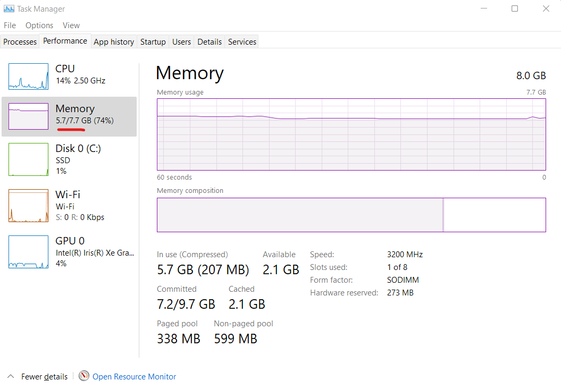Open the Services tab
Screen dimensions: 561x389
pyautogui.click(x=241, y=41)
